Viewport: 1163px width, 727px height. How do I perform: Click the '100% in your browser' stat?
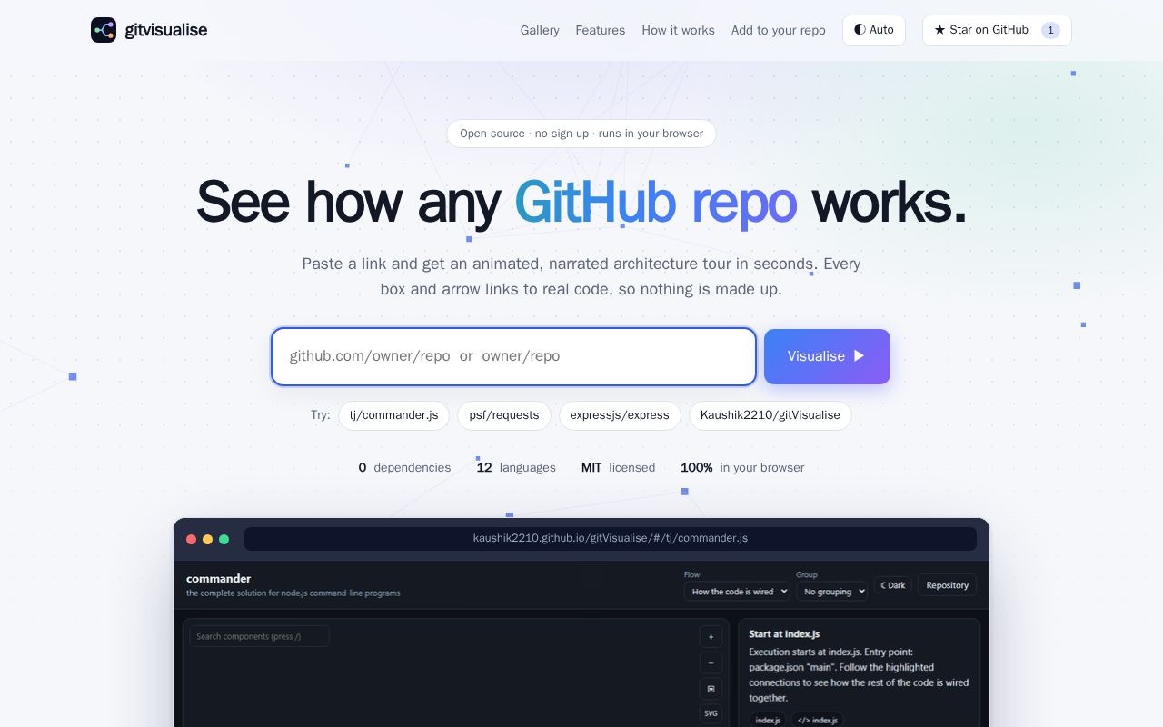pyautogui.click(x=742, y=467)
